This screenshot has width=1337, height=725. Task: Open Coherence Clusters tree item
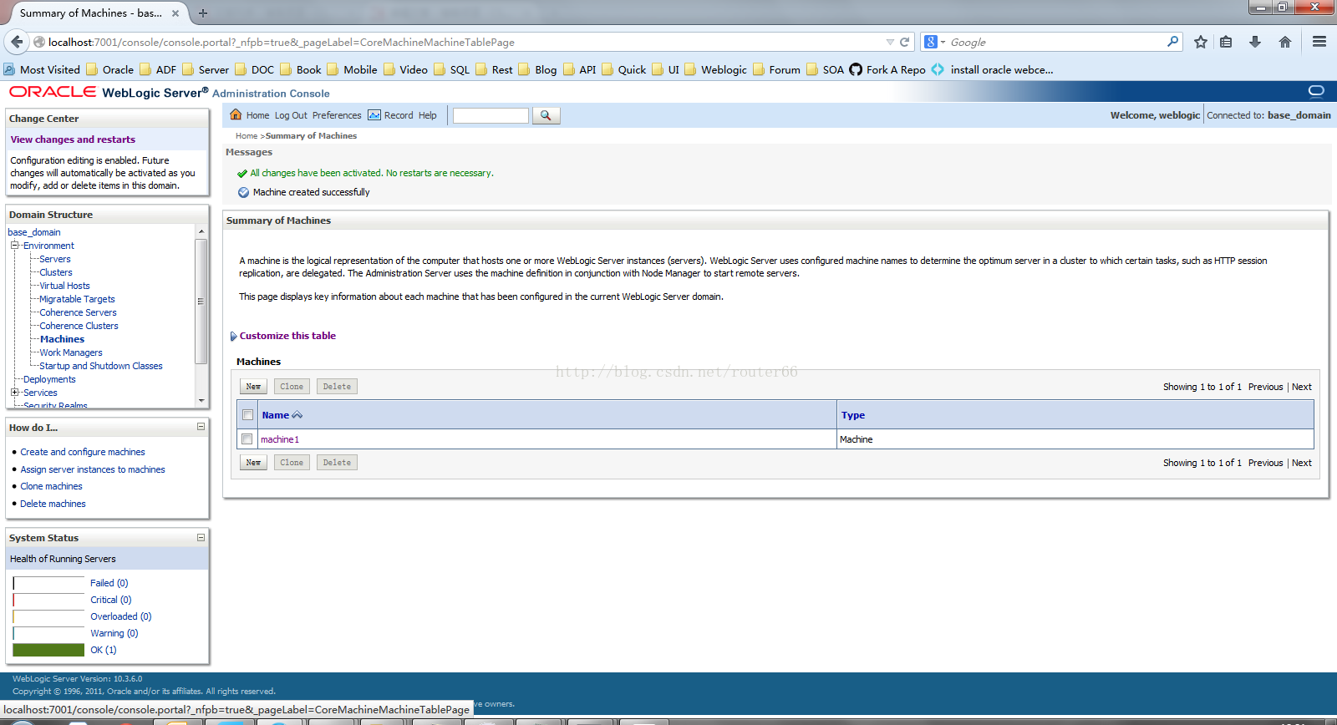coord(79,326)
